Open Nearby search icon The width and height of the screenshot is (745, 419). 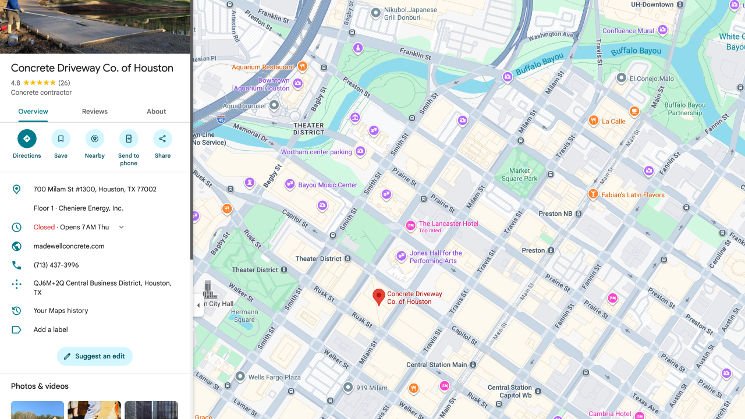coord(94,139)
